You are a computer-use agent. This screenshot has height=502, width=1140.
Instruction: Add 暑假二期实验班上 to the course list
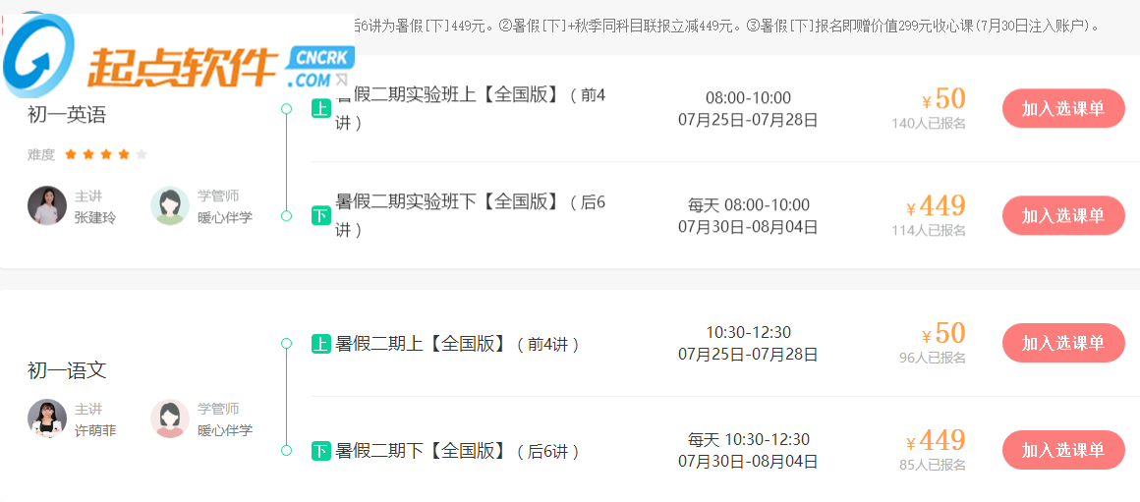tap(1063, 108)
